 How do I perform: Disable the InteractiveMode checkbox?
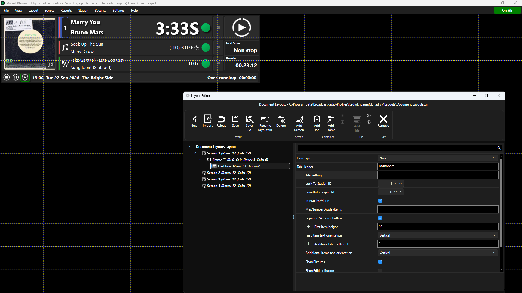pyautogui.click(x=380, y=201)
